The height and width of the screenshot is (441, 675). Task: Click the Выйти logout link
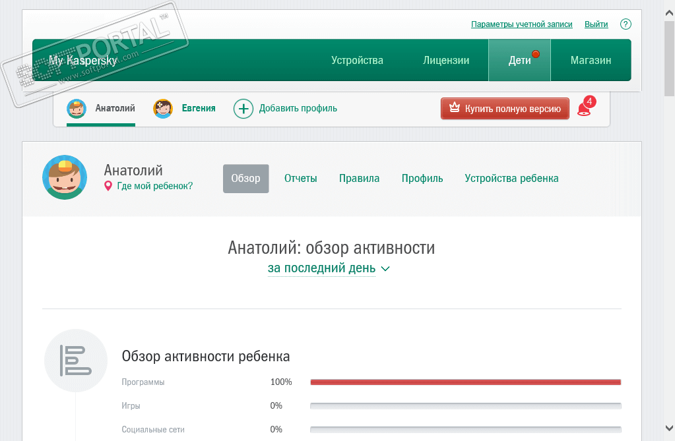point(596,24)
